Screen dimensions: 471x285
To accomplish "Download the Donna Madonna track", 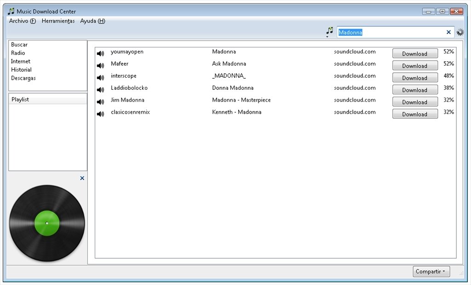I will click(415, 90).
